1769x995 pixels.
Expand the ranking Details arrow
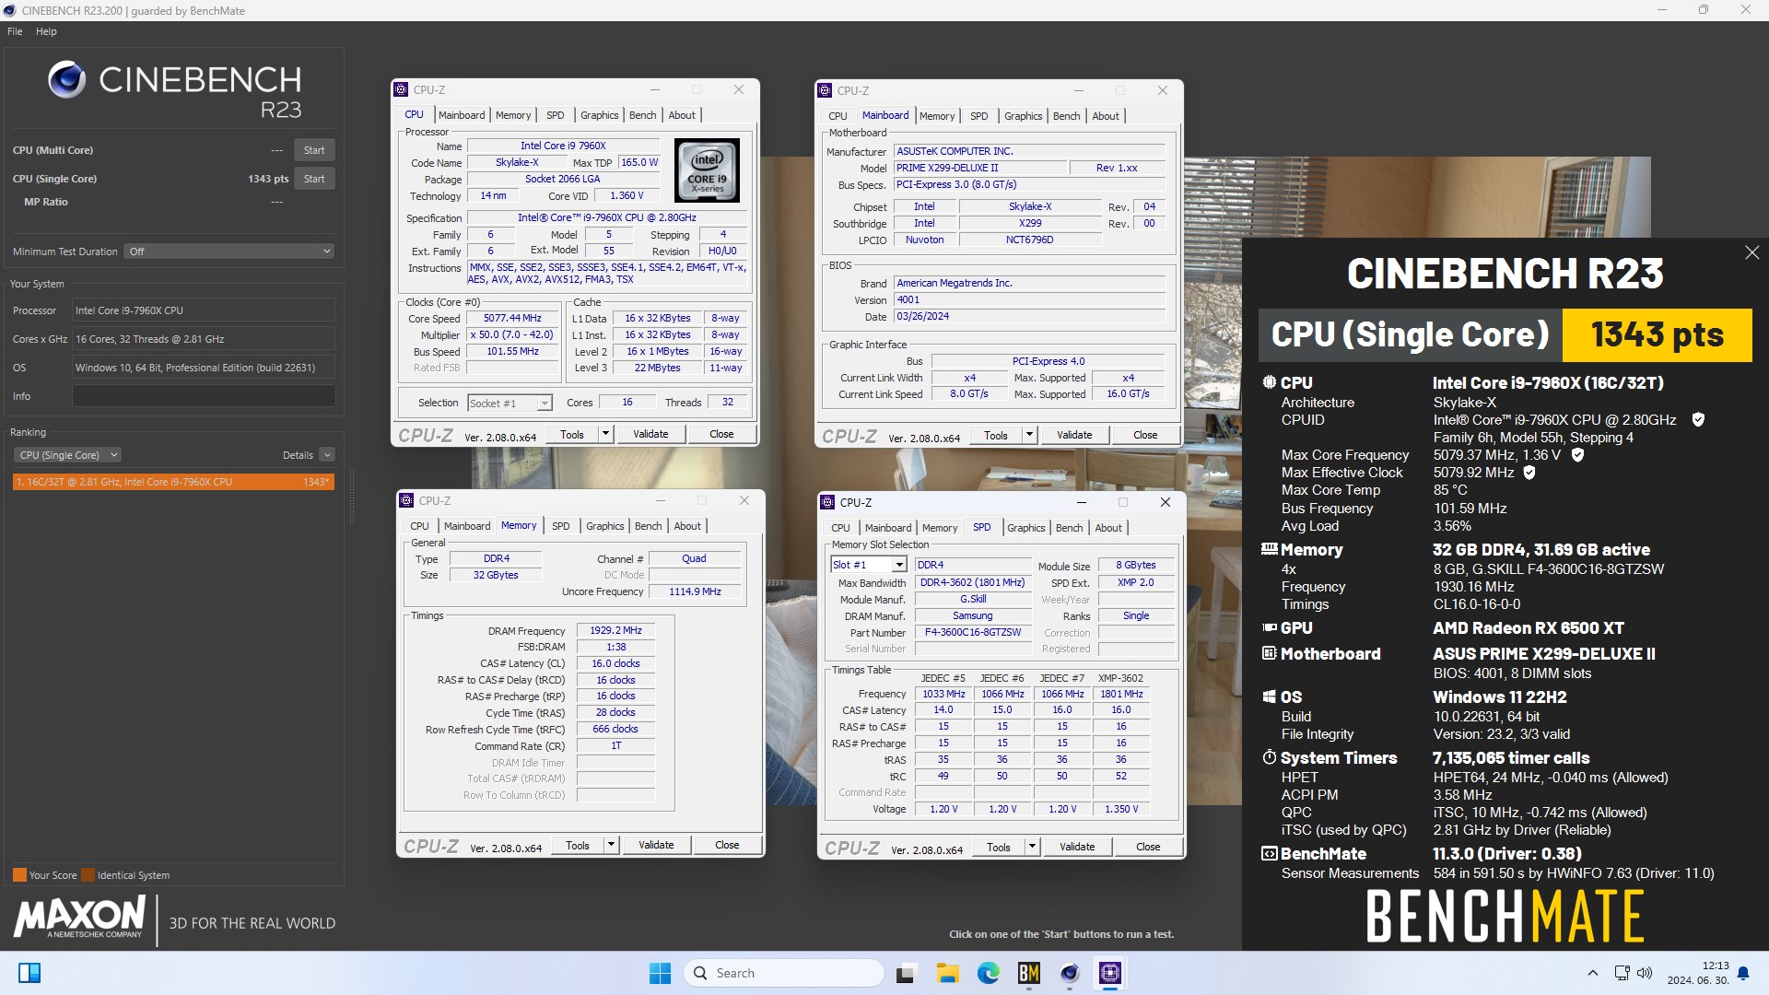tap(327, 455)
